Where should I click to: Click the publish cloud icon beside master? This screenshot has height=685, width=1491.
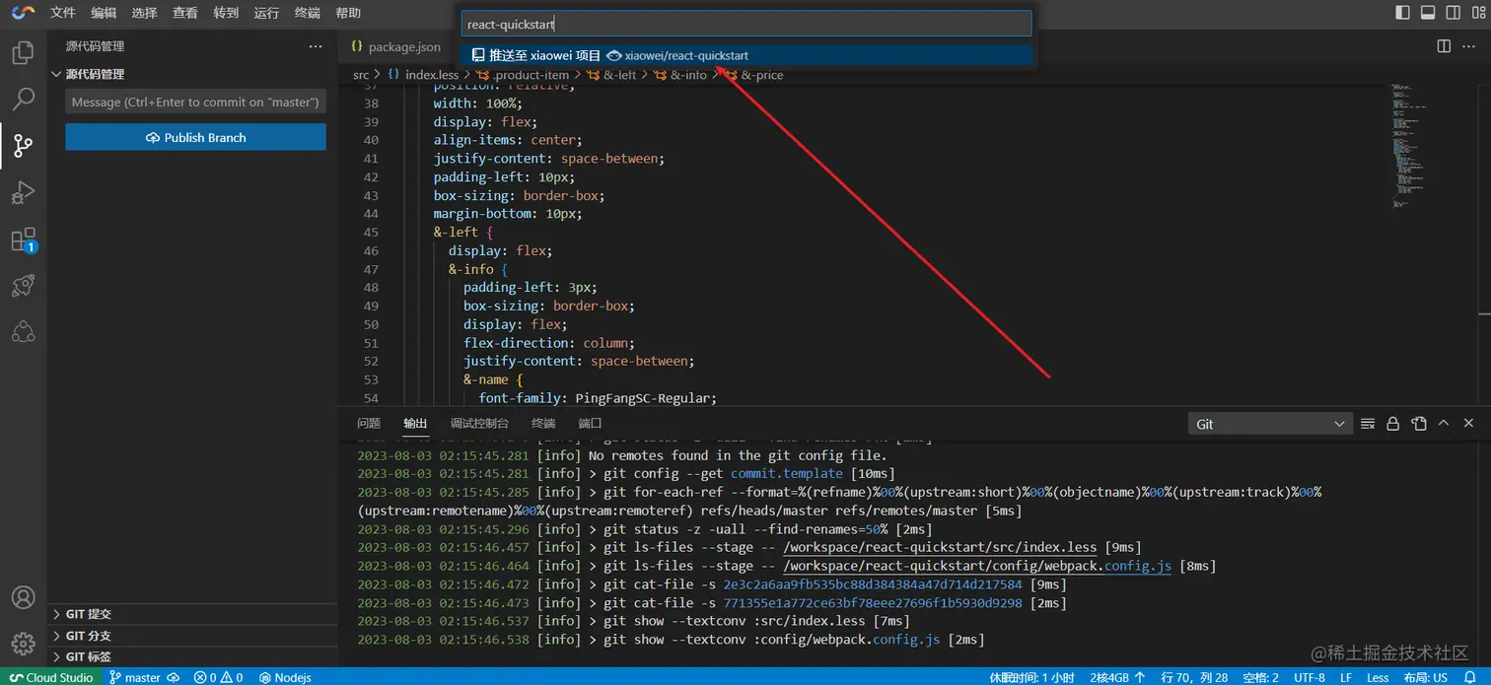174,677
